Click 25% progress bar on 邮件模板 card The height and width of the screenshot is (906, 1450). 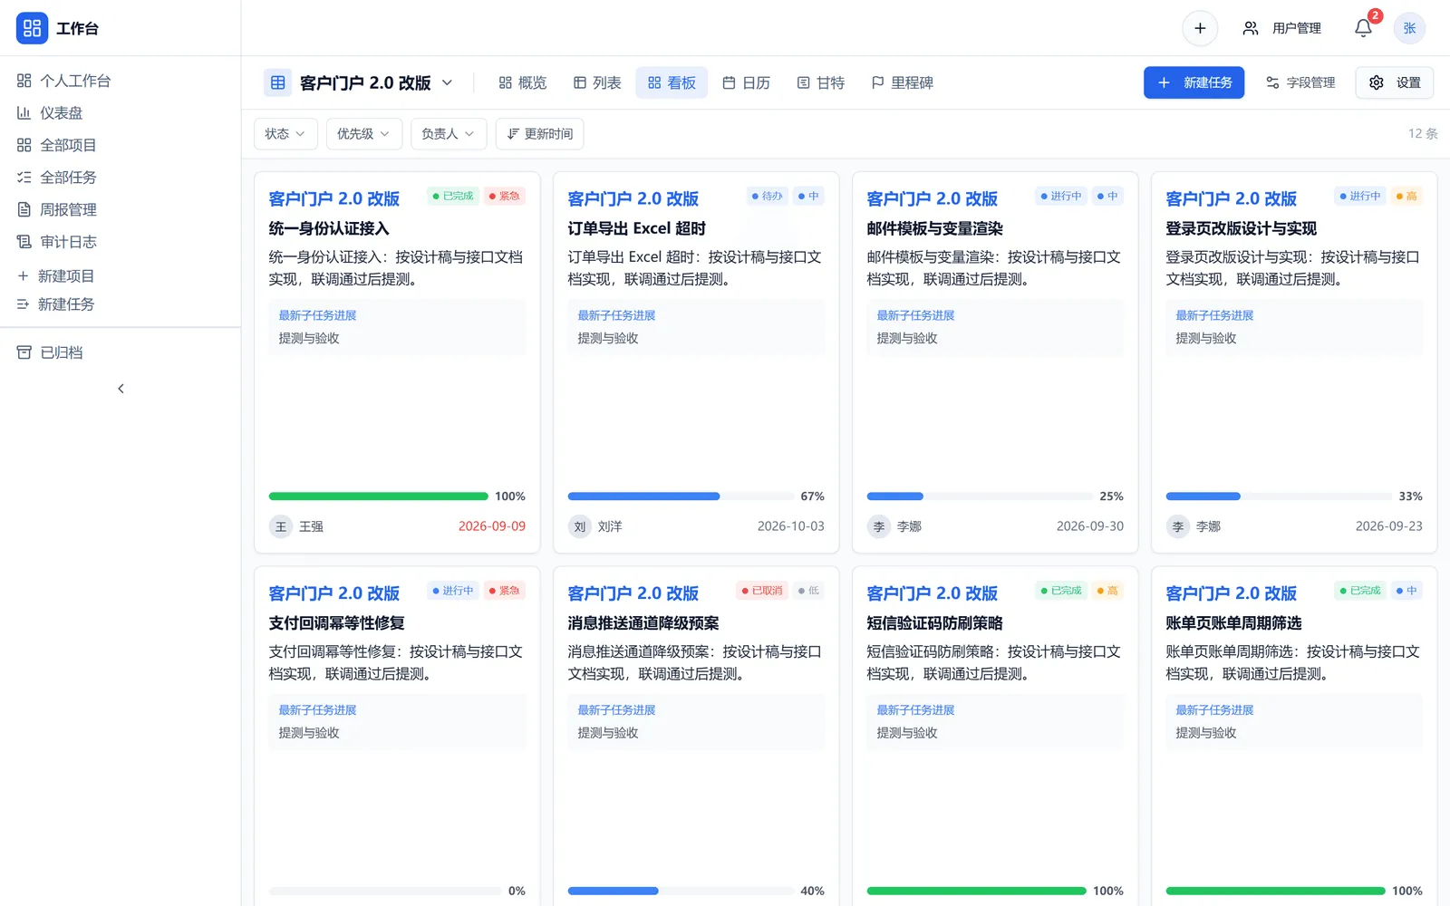(980, 496)
